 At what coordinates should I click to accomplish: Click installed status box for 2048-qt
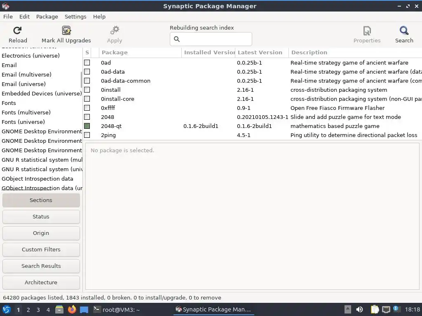coord(87,126)
